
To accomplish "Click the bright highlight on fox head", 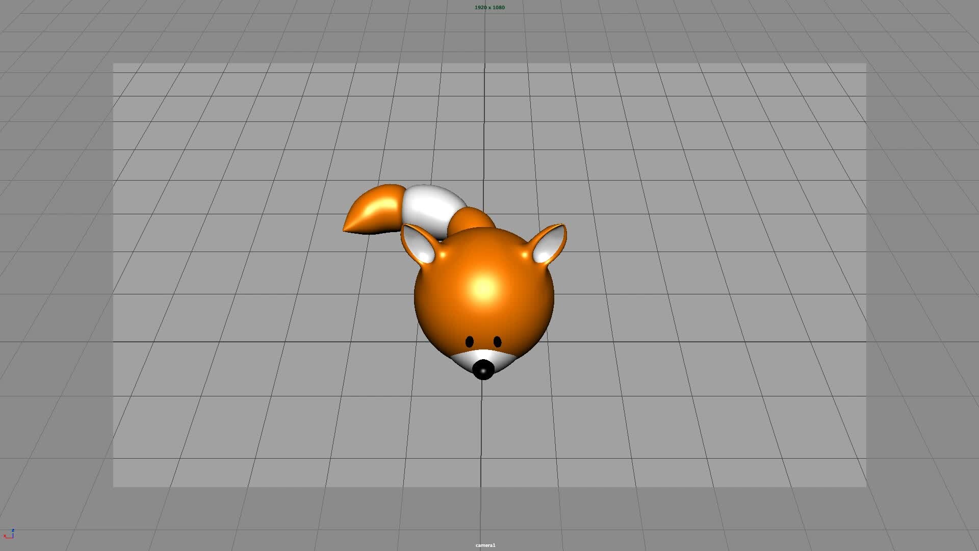I will click(x=483, y=288).
